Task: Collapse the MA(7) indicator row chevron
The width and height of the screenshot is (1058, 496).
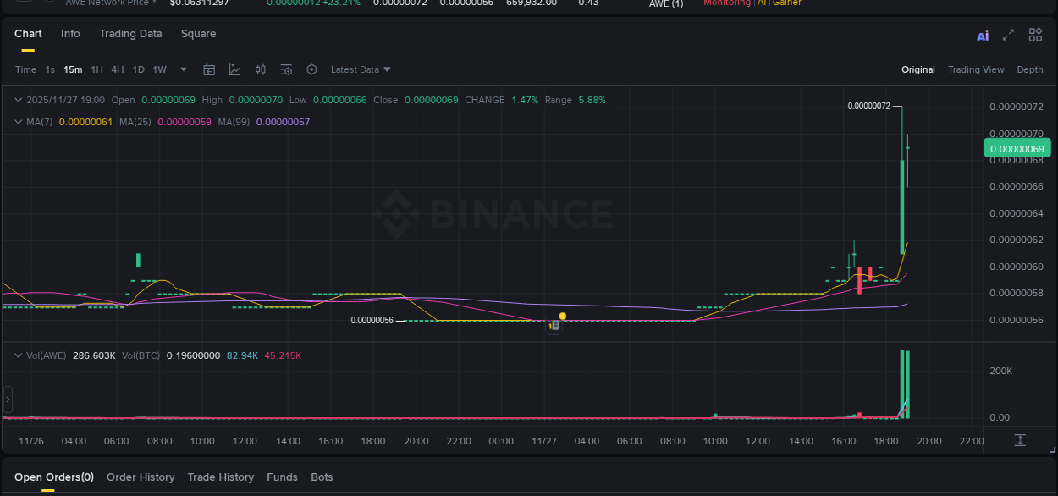Action: [x=18, y=121]
